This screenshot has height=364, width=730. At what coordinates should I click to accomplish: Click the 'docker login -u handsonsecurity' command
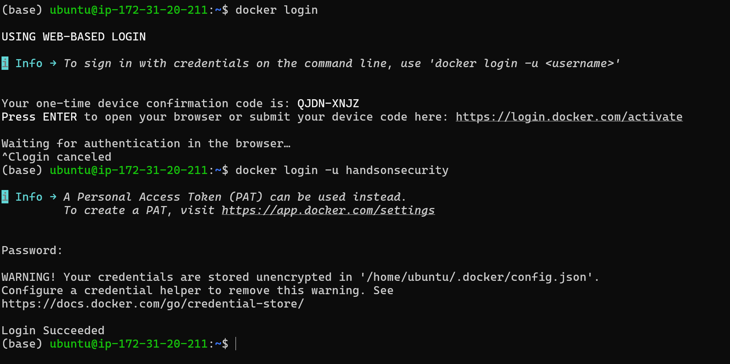point(342,171)
